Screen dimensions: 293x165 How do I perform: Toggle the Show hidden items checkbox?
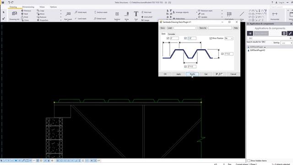(x=249, y=161)
